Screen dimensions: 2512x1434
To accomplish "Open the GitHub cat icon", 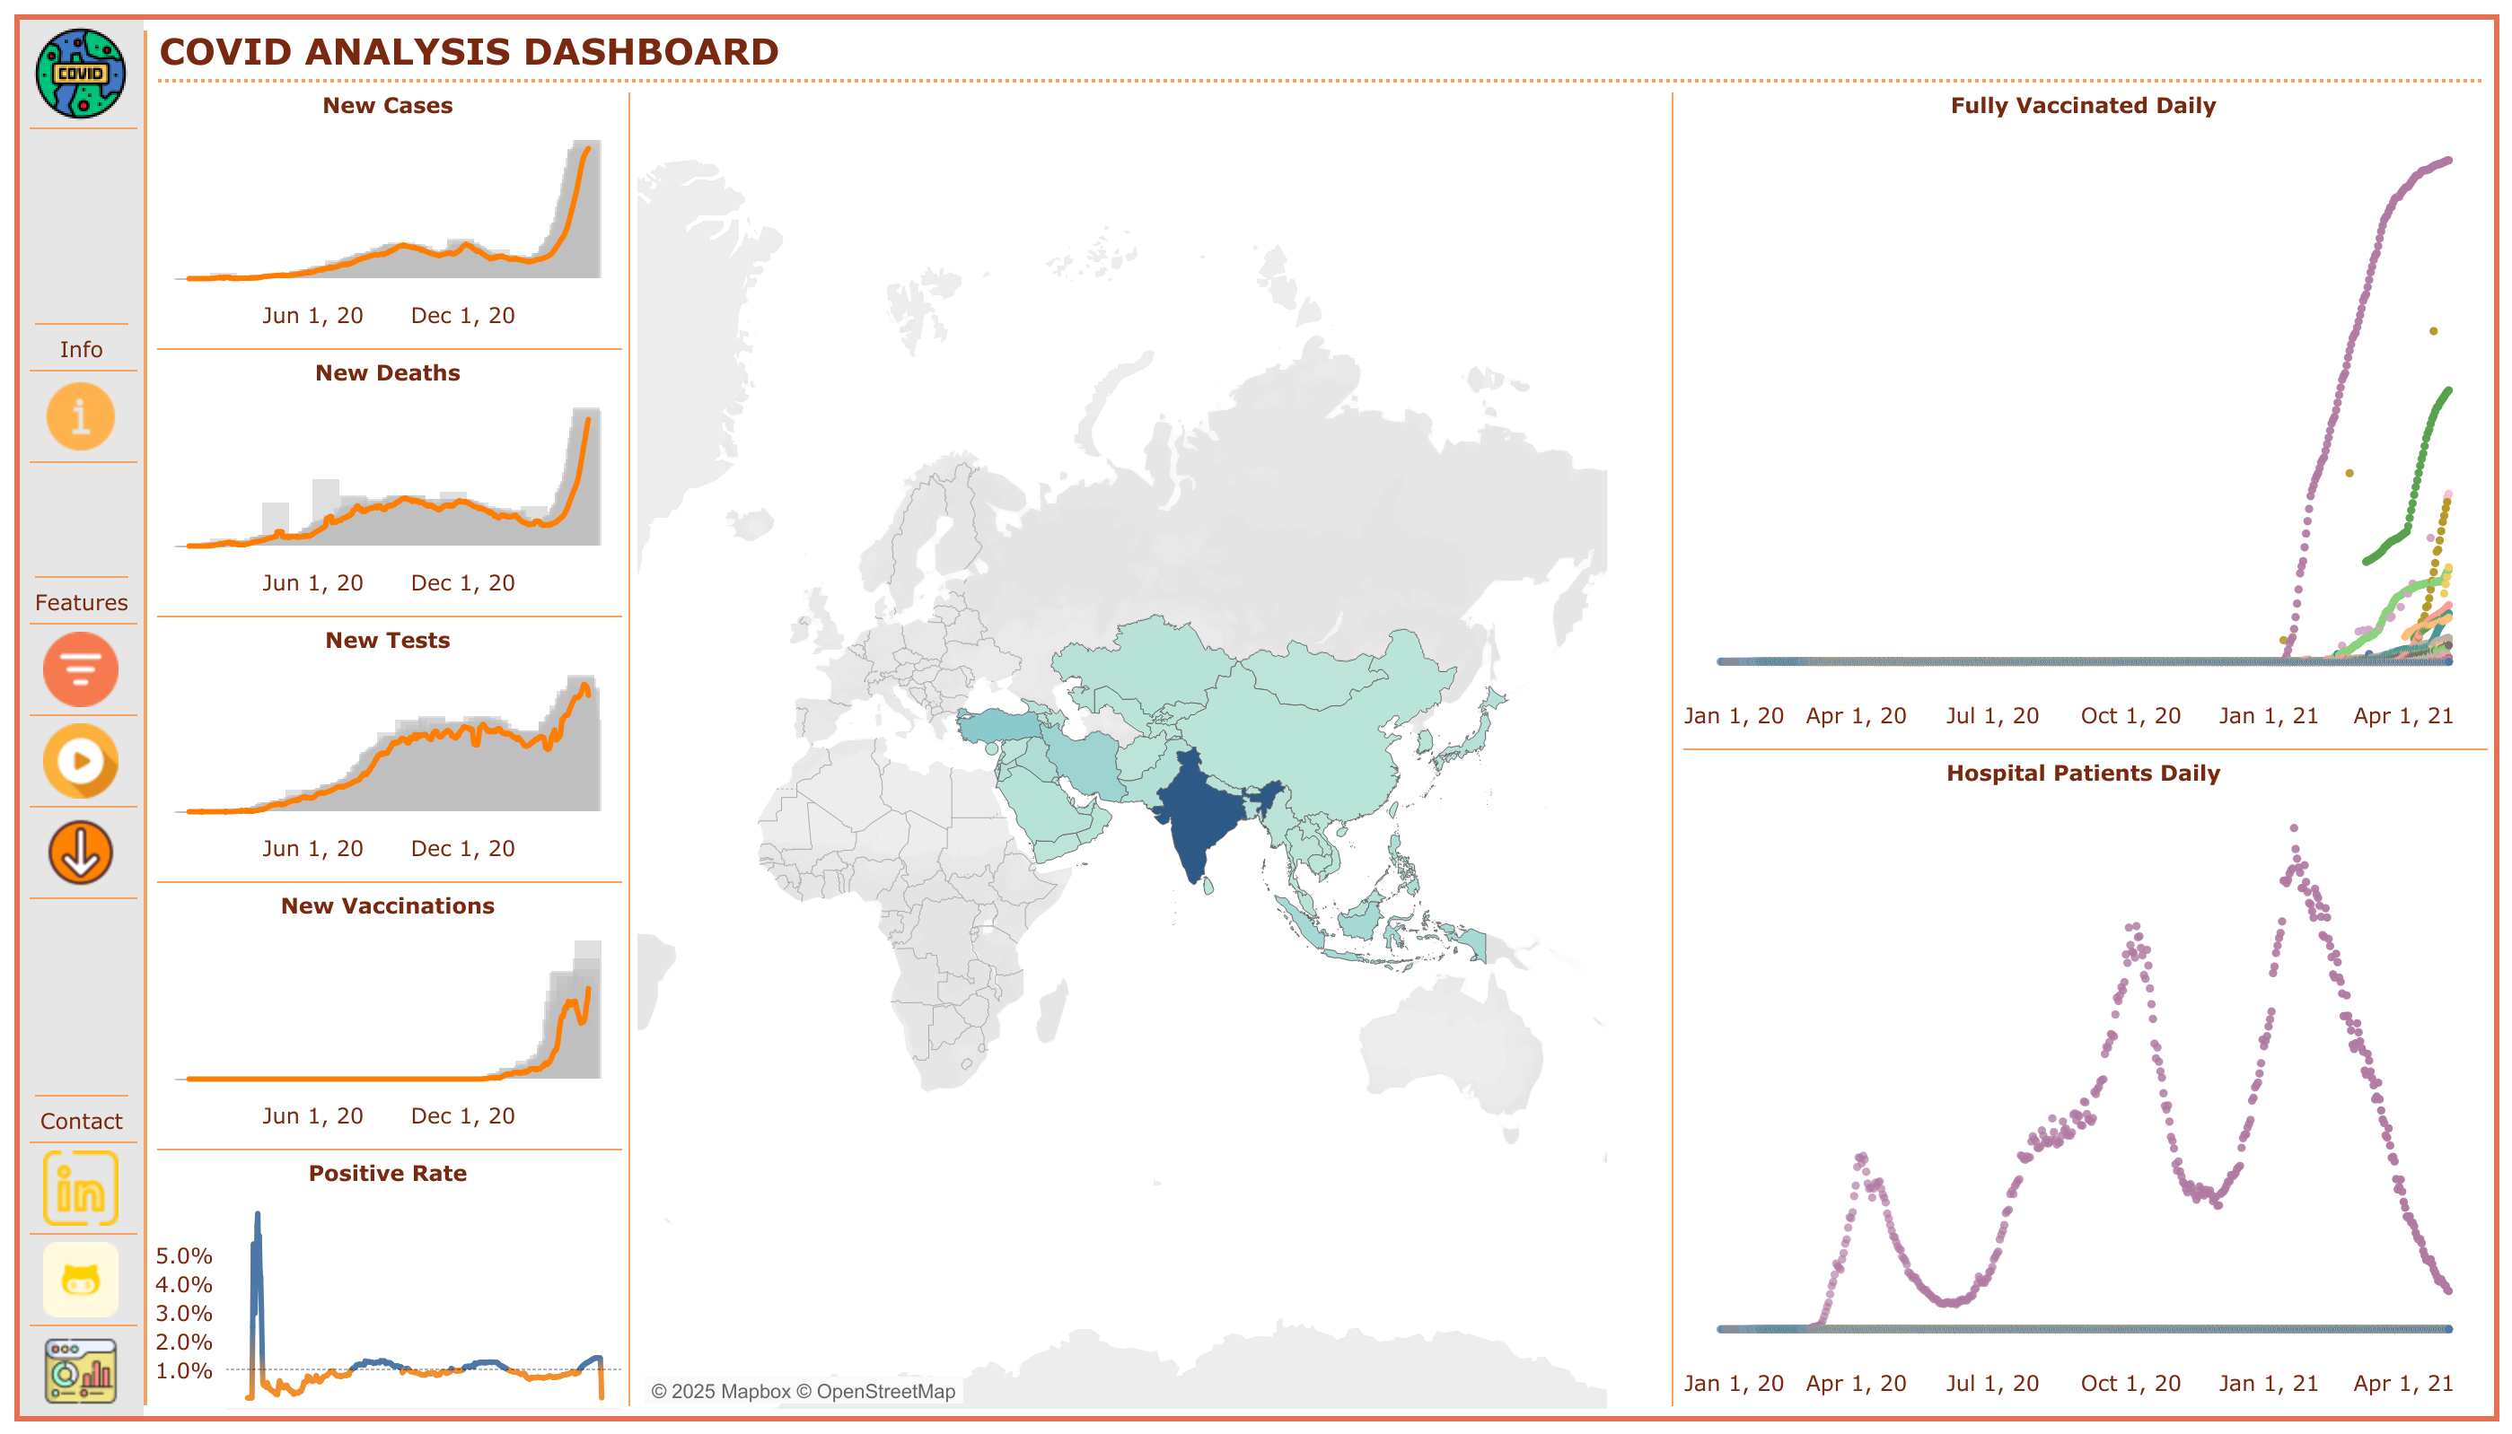I will (x=81, y=1281).
